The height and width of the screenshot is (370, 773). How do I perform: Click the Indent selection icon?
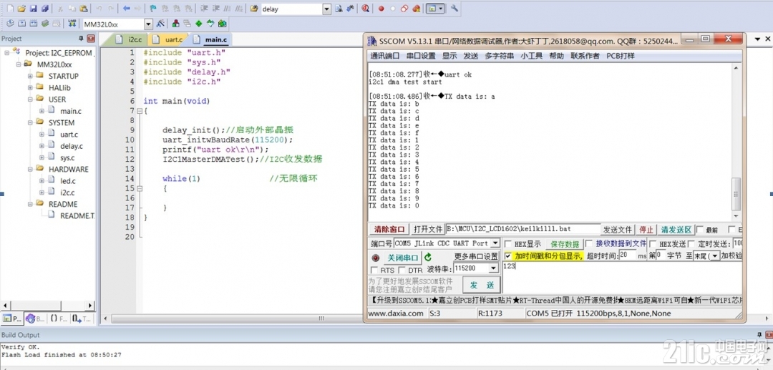204,9
